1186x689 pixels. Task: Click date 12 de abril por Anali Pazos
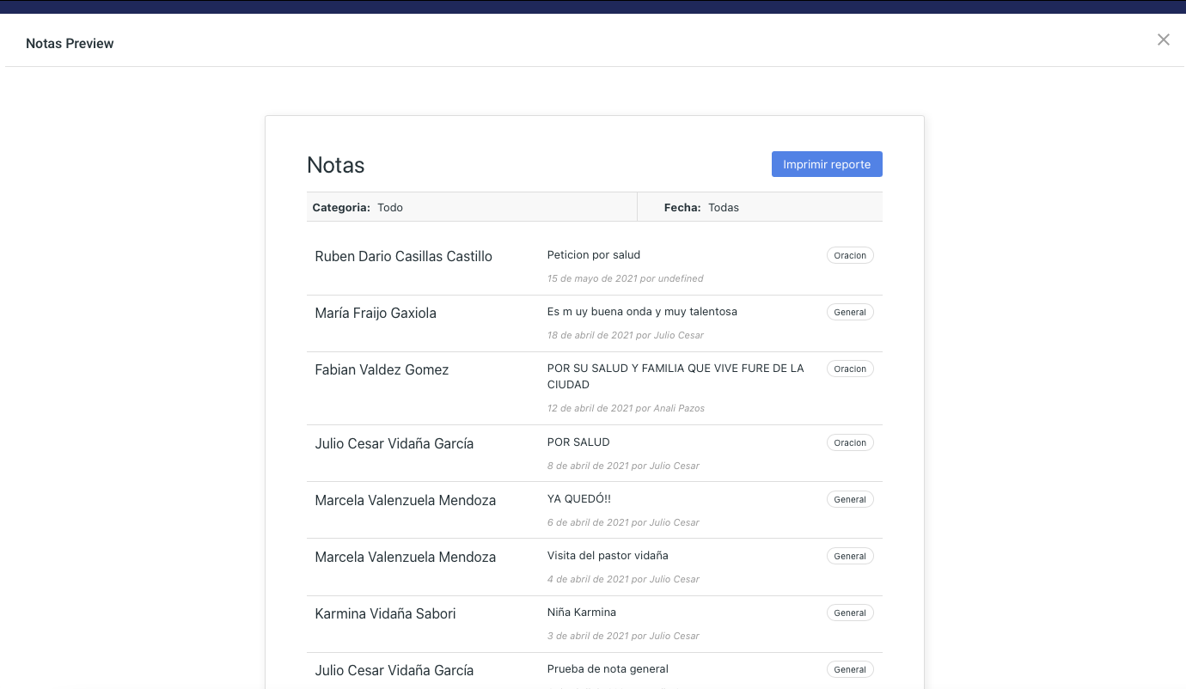626,408
